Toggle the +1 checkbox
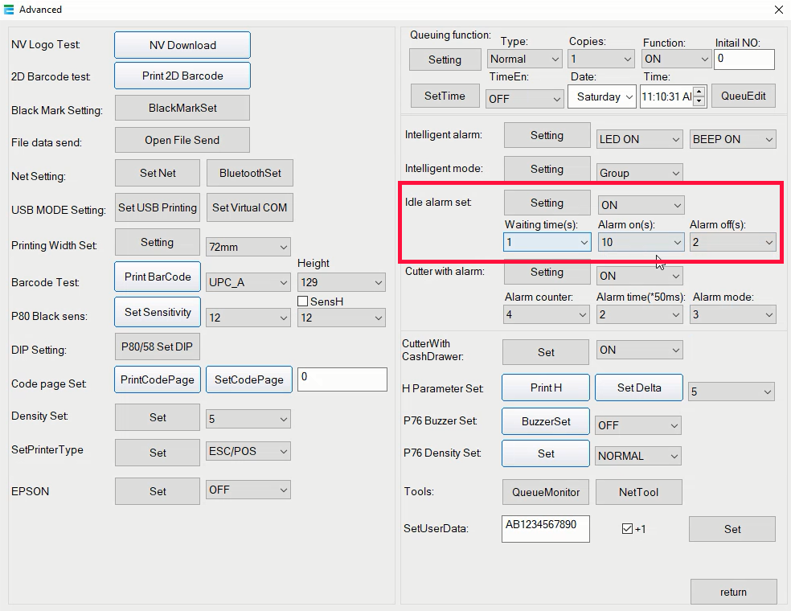Screen dimensions: 791x611 point(628,528)
